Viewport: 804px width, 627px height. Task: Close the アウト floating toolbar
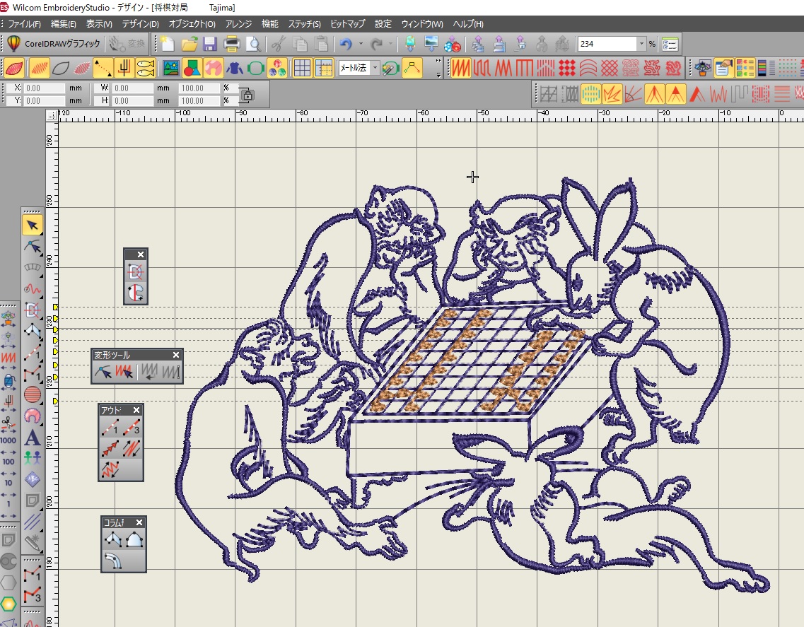point(136,410)
